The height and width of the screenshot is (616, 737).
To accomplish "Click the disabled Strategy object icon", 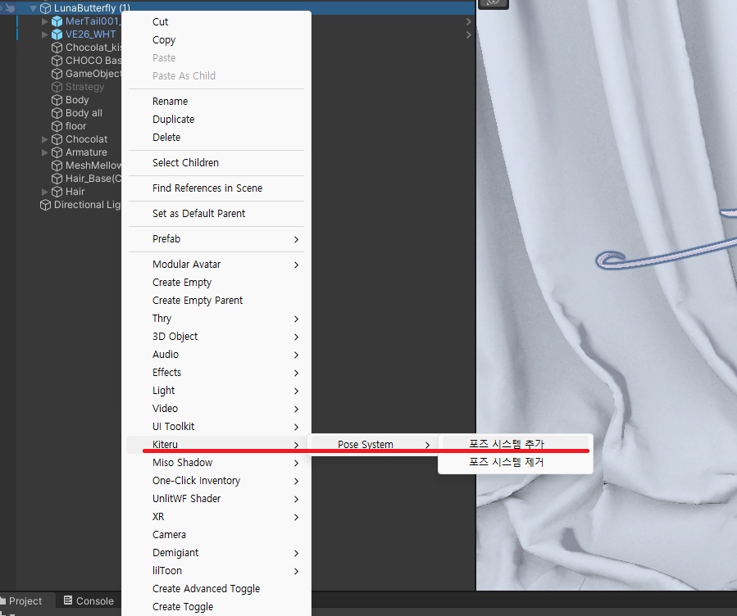I will tap(57, 88).
